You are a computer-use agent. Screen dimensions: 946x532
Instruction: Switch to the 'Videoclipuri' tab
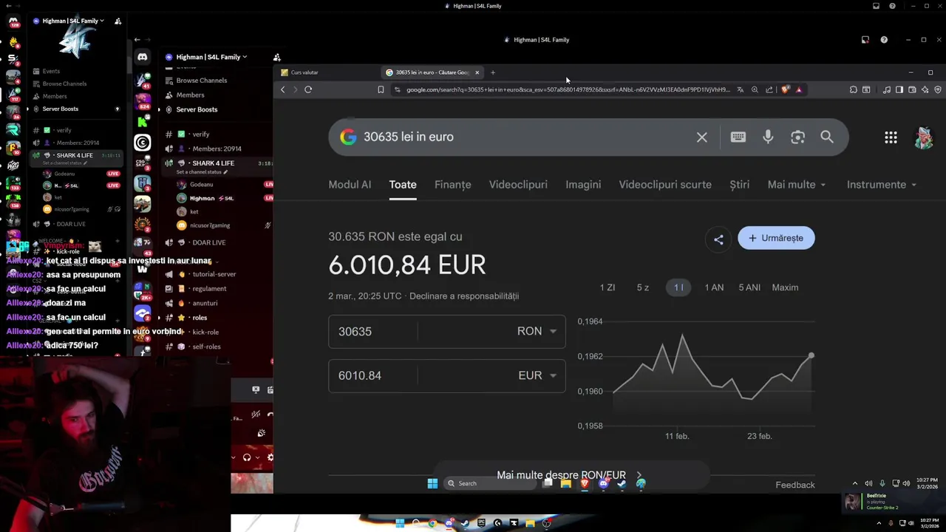(x=518, y=185)
